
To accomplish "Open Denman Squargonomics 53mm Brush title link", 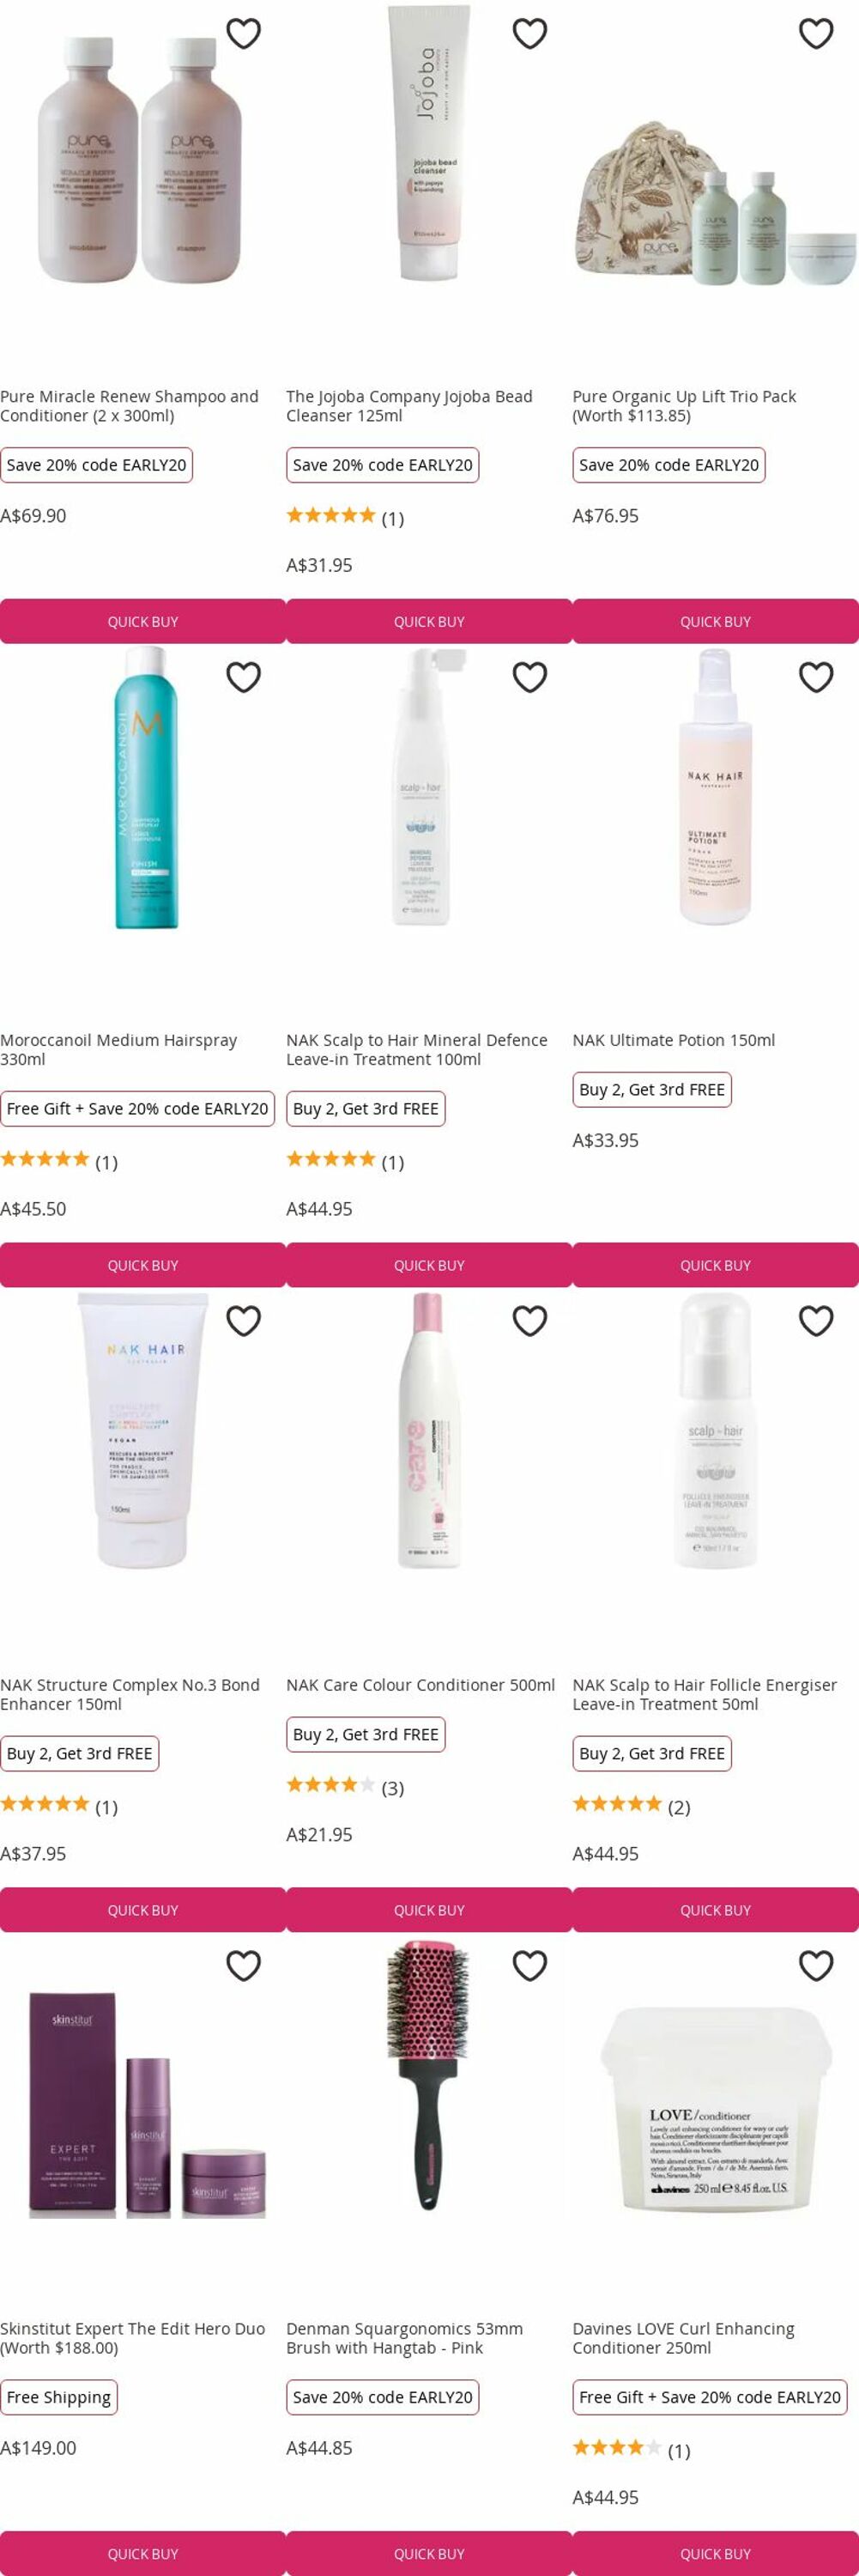I will (x=404, y=2337).
